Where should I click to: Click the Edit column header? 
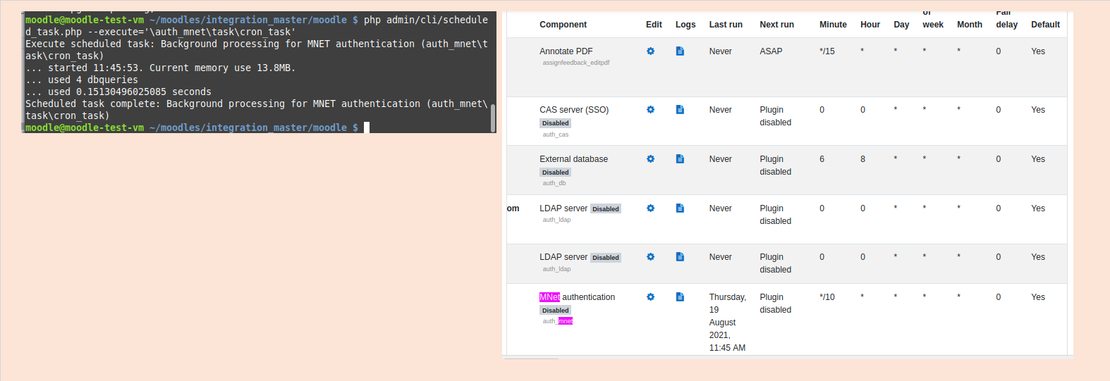[x=654, y=25]
